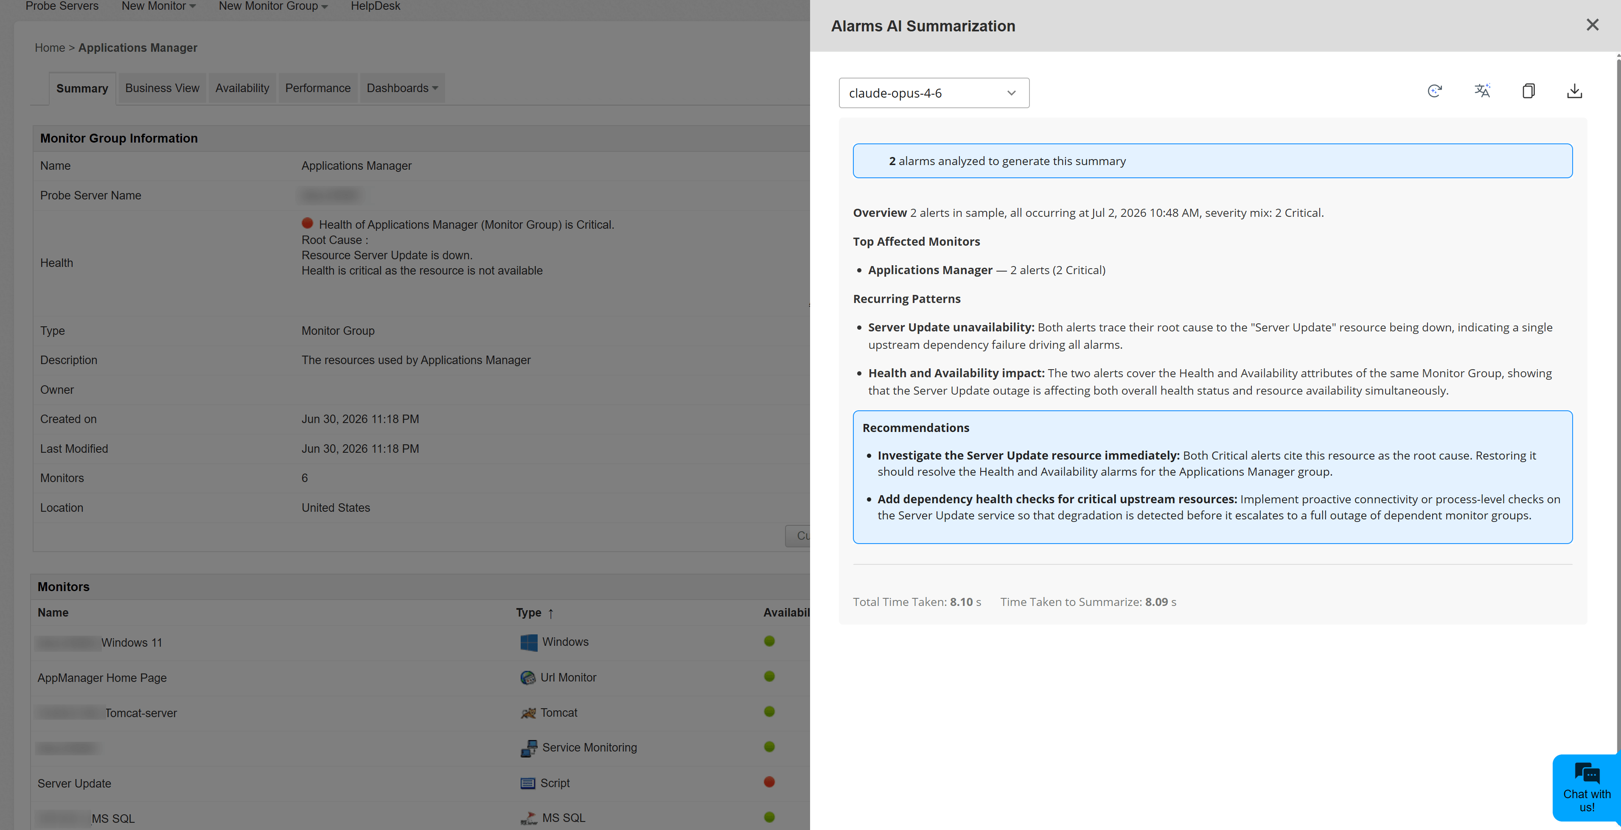Screen dimensions: 1621x830
Task: Copy the AI summary to clipboard
Action: [x=1528, y=91]
